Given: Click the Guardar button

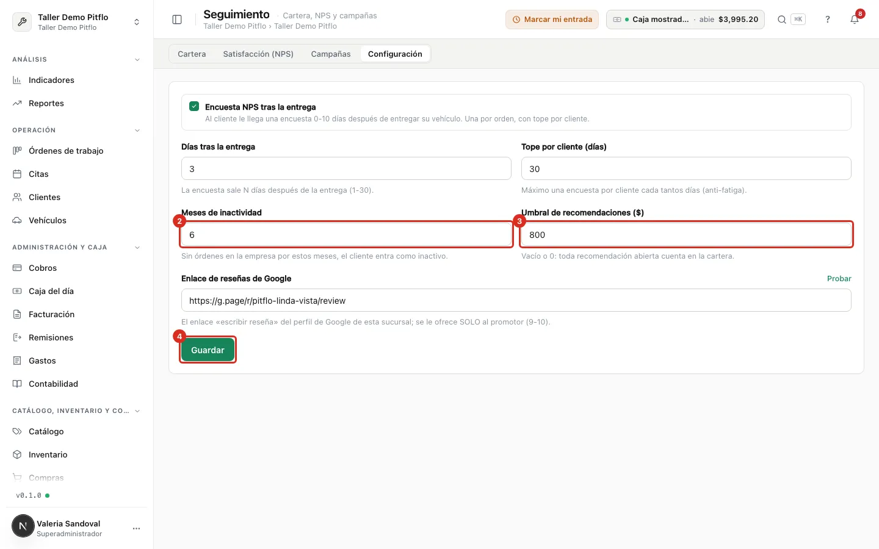Looking at the screenshot, I should click(x=208, y=350).
